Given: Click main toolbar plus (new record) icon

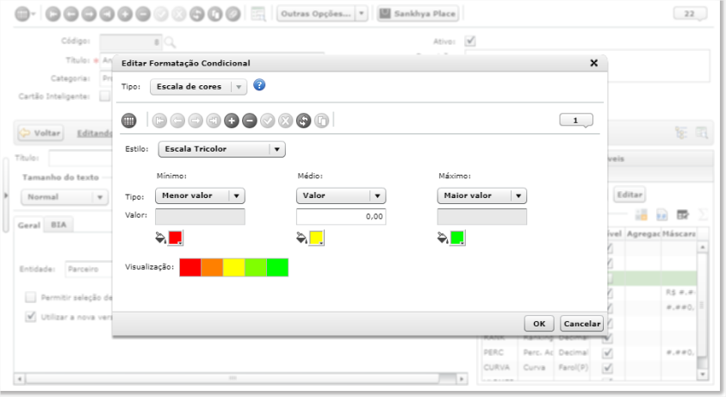Looking at the screenshot, I should (x=125, y=14).
